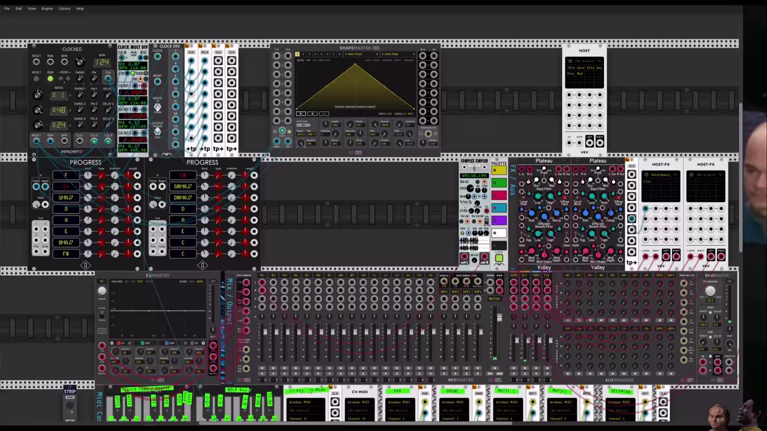Select channel 1 button in ShapeMaster

pyautogui.click(x=297, y=54)
